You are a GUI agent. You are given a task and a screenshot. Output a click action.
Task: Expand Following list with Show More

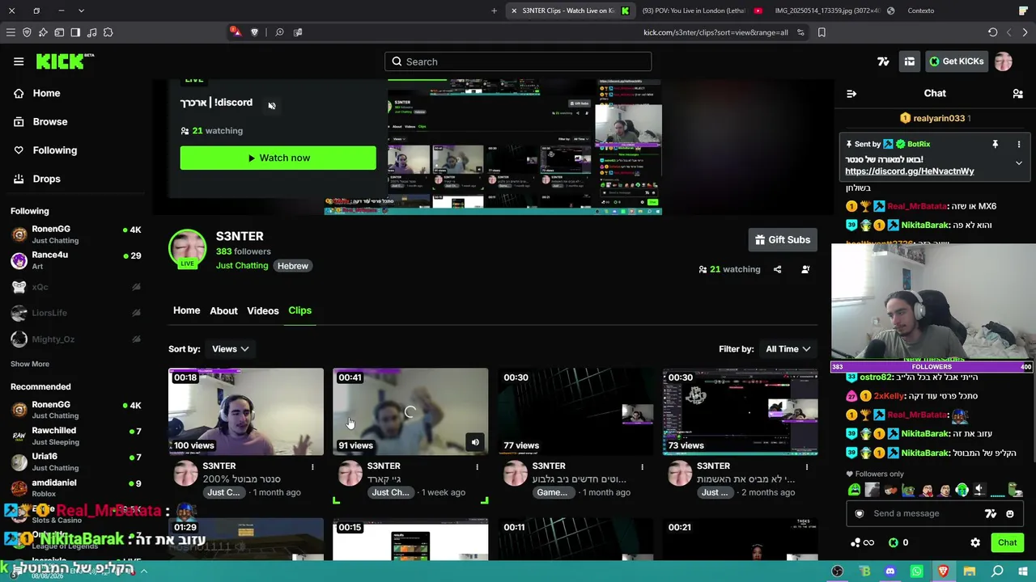pos(30,364)
